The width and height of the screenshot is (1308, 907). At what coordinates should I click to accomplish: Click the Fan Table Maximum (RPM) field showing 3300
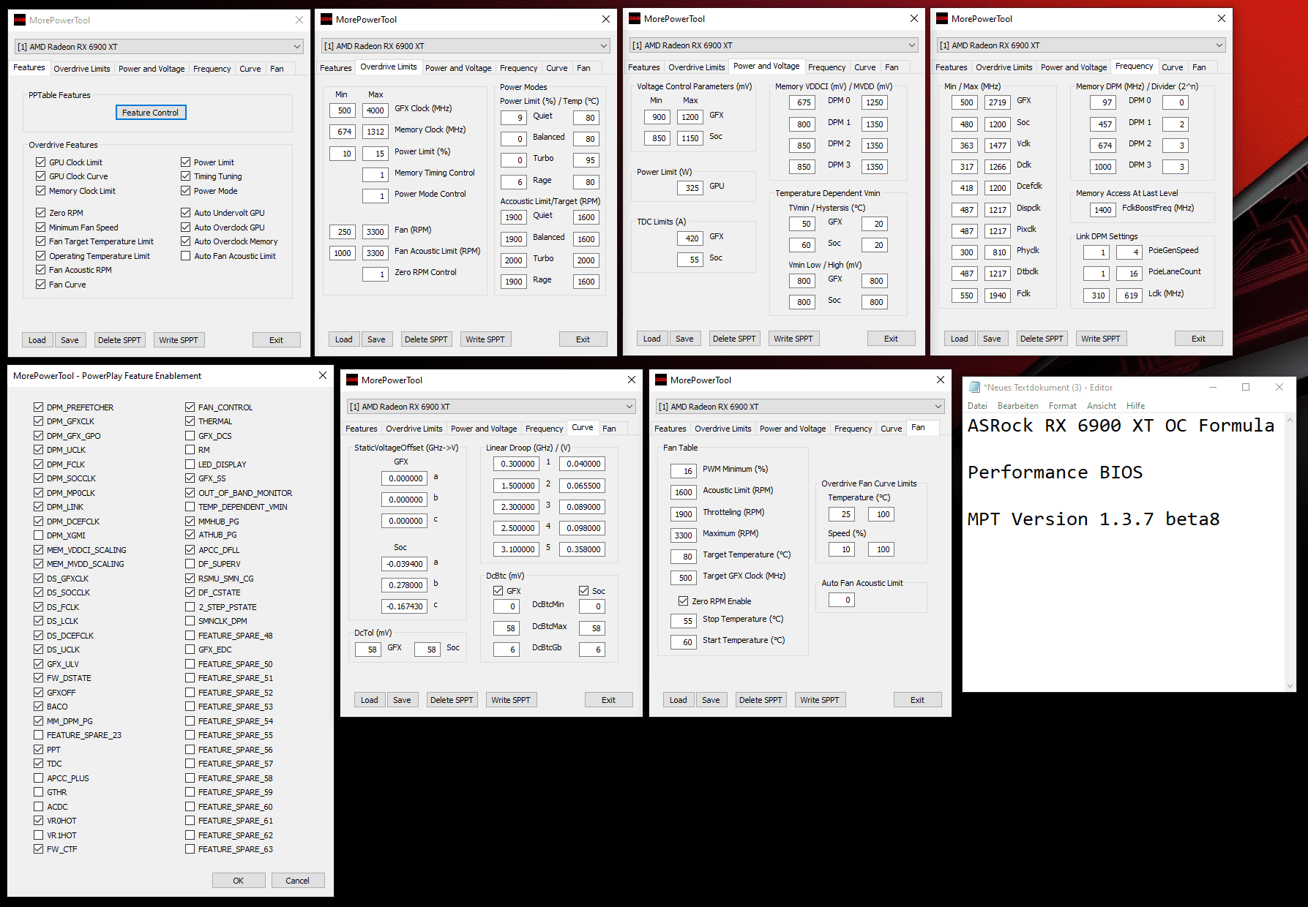point(684,535)
